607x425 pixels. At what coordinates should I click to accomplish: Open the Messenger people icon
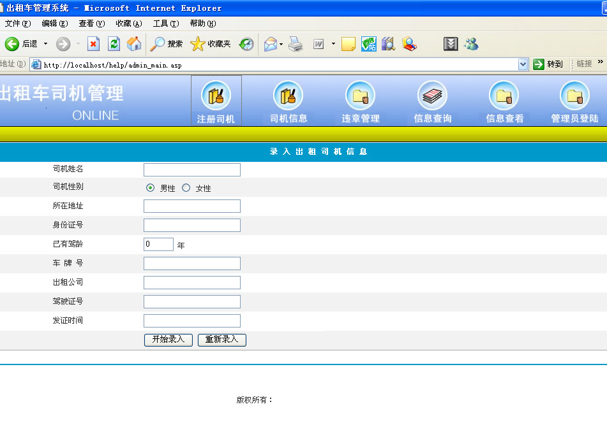(471, 44)
